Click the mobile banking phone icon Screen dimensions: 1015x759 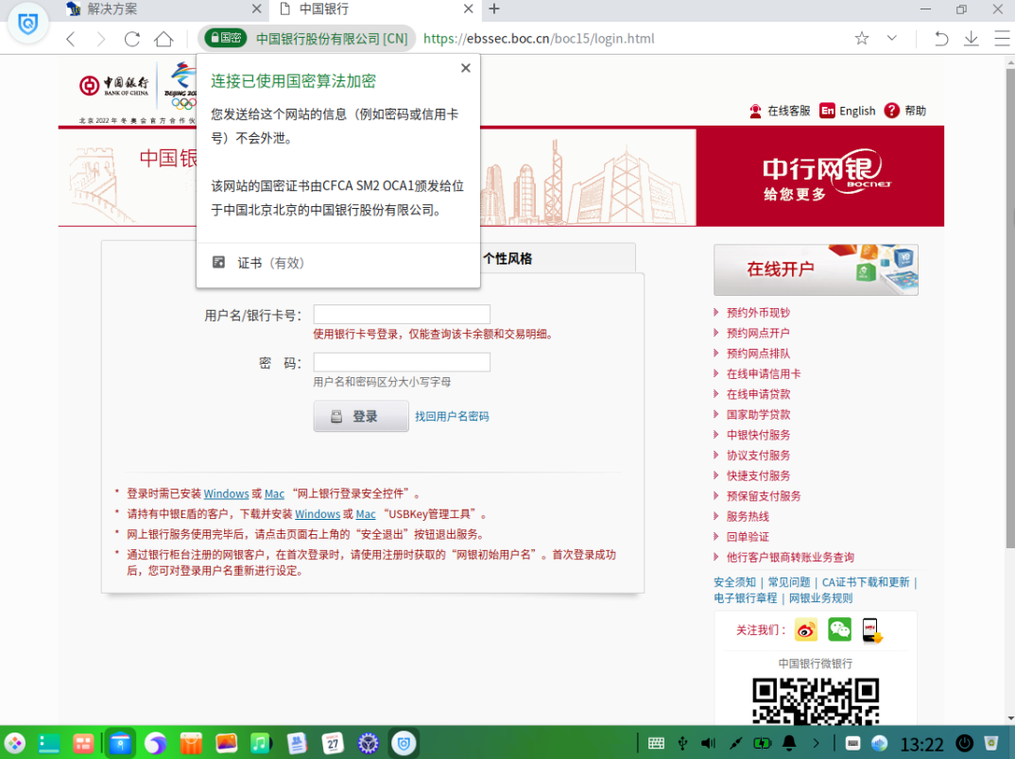click(872, 630)
